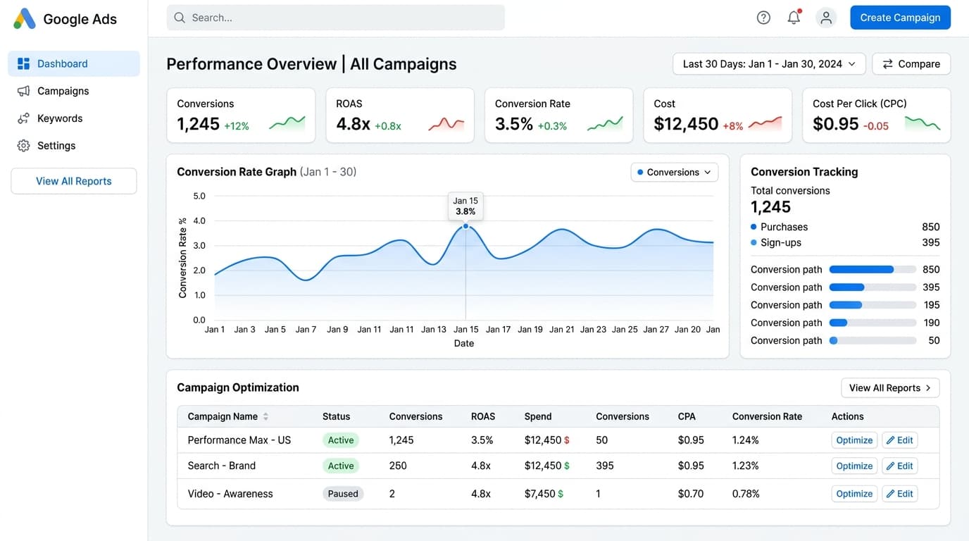Open notifications bell icon
The width and height of the screenshot is (969, 541).
794,17
